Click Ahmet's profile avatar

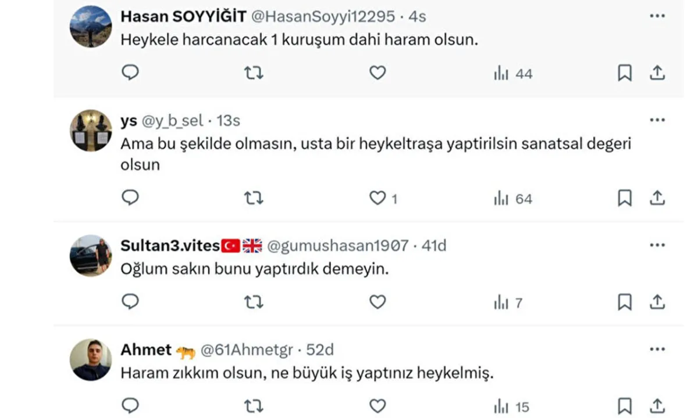click(x=90, y=359)
